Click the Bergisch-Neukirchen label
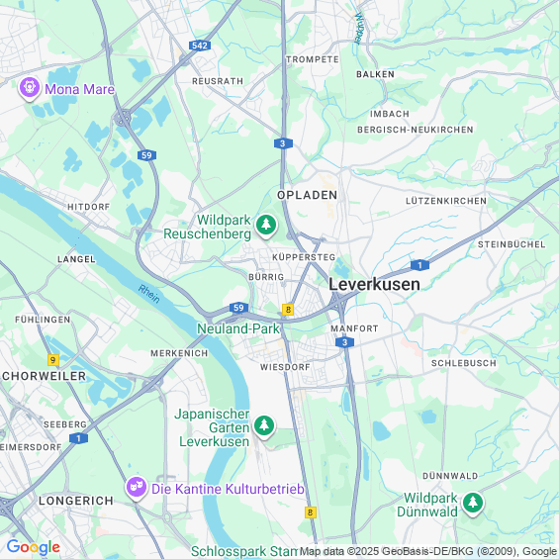 point(416,130)
